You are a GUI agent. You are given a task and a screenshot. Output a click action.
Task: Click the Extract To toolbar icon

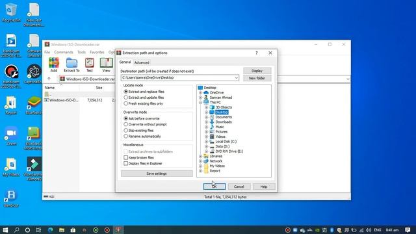(x=71, y=65)
